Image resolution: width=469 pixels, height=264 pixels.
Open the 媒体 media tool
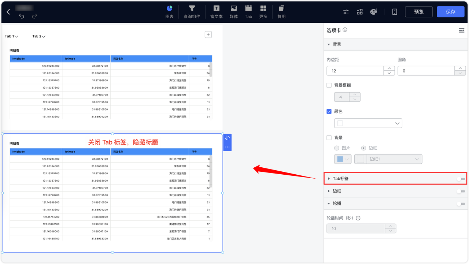pyautogui.click(x=233, y=12)
